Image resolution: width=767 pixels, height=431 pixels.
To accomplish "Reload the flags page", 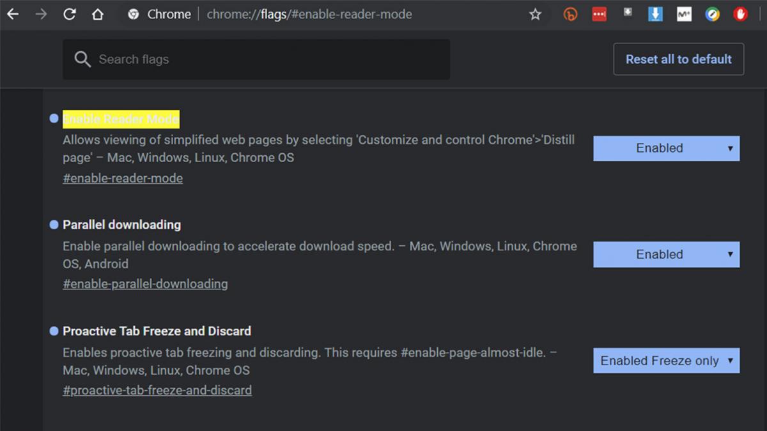I will click(69, 14).
